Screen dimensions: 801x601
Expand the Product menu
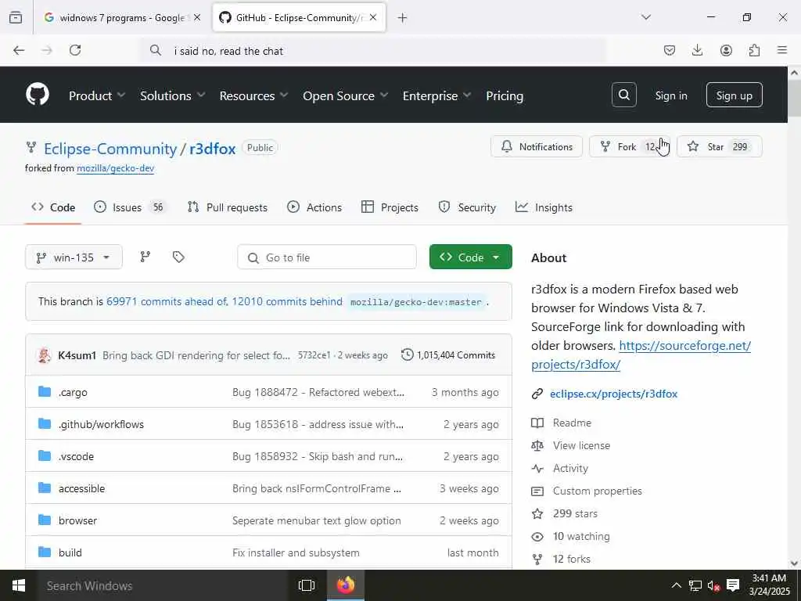pyautogui.click(x=97, y=95)
